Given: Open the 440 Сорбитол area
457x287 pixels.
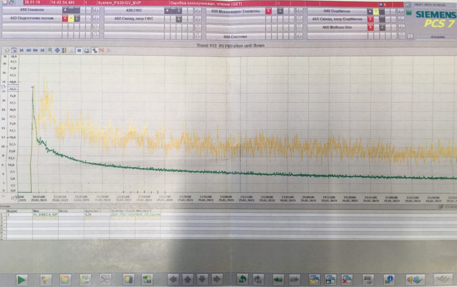Looking at the screenshot, I should click(x=337, y=11).
